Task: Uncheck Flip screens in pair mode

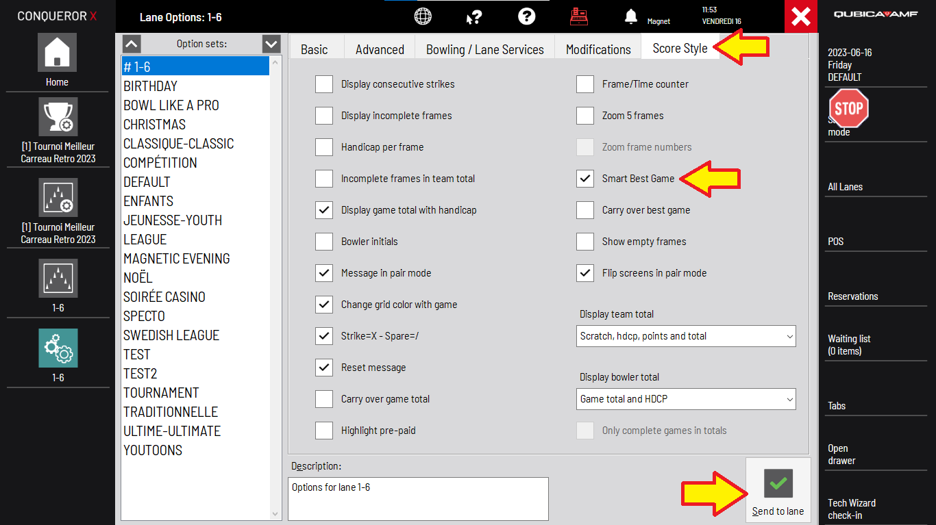Action: coord(585,273)
